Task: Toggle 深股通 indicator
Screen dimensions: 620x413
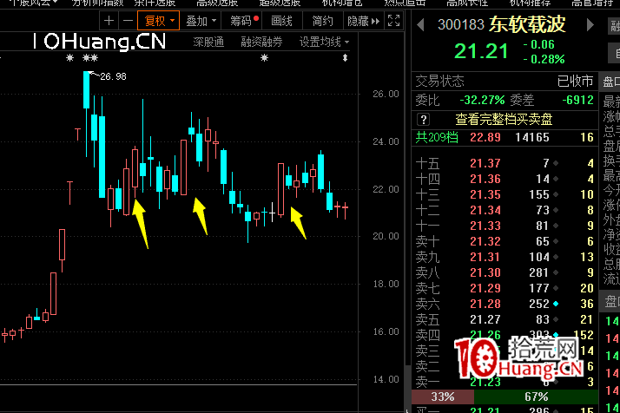Action: pyautogui.click(x=208, y=42)
